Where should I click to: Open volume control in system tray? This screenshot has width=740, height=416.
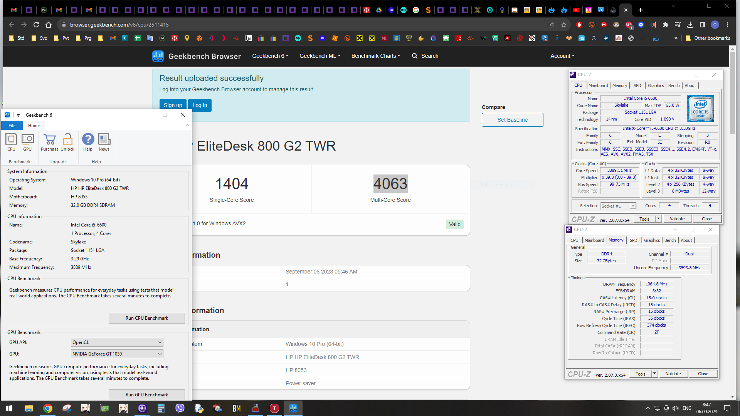[x=675, y=408]
